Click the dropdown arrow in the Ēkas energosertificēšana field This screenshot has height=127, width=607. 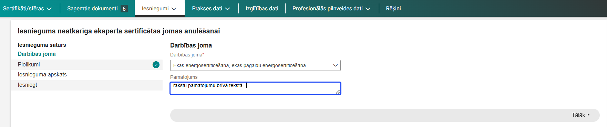pyautogui.click(x=336, y=65)
